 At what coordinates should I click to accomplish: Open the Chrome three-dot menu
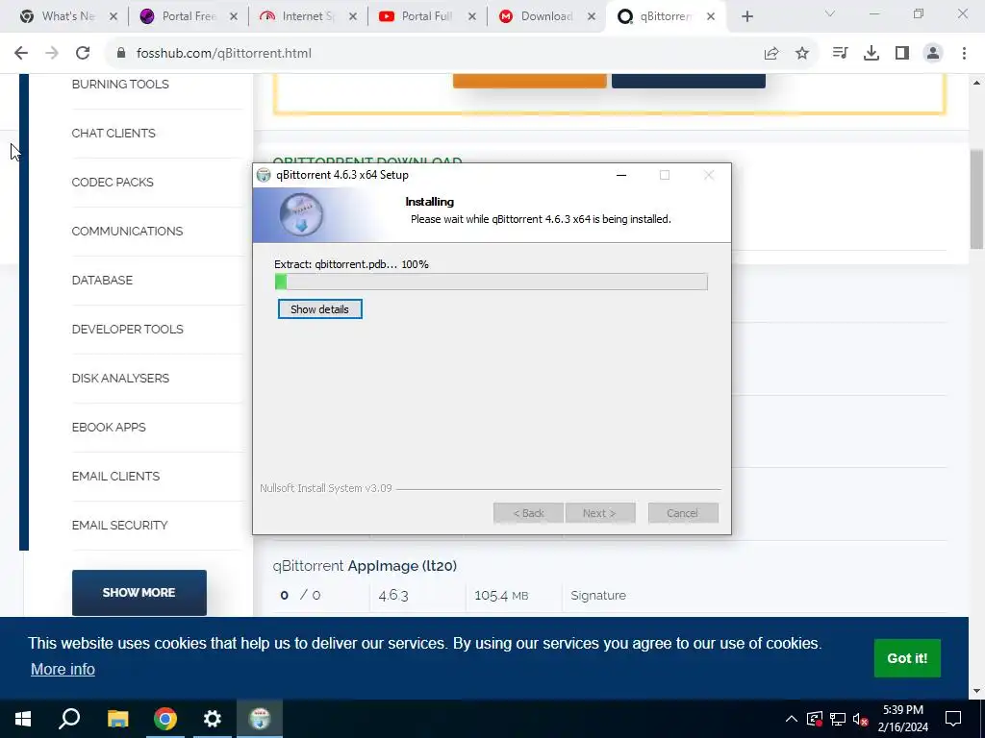point(964,54)
